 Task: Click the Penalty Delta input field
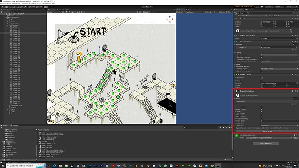[279, 121]
